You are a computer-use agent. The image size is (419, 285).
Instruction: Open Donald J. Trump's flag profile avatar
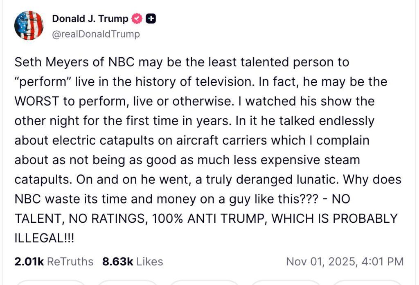point(29,25)
